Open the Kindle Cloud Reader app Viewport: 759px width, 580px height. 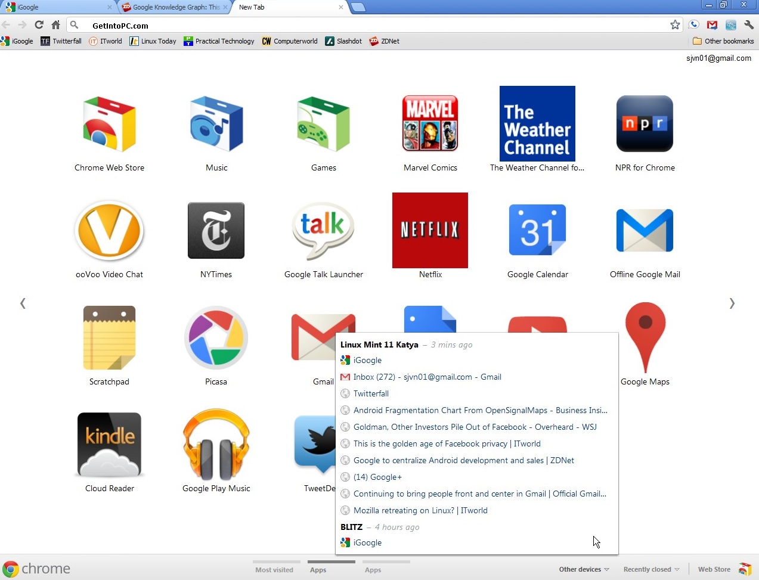[x=109, y=445]
